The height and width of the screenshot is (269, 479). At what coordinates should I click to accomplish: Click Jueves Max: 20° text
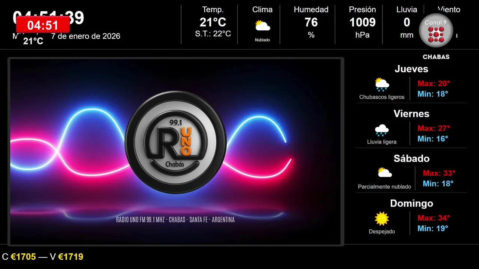pyautogui.click(x=434, y=83)
